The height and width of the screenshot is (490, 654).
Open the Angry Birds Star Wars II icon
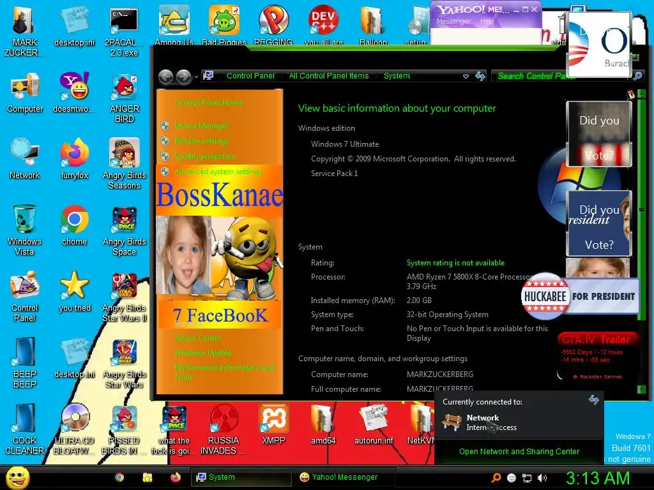click(x=125, y=297)
